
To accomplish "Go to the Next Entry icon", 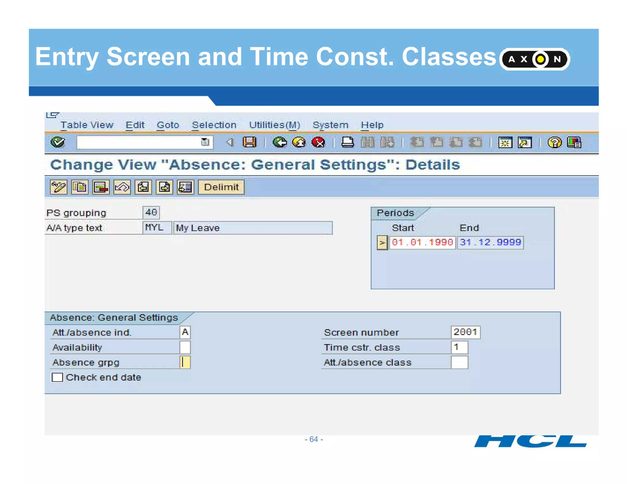I will pyautogui.click(x=164, y=187).
